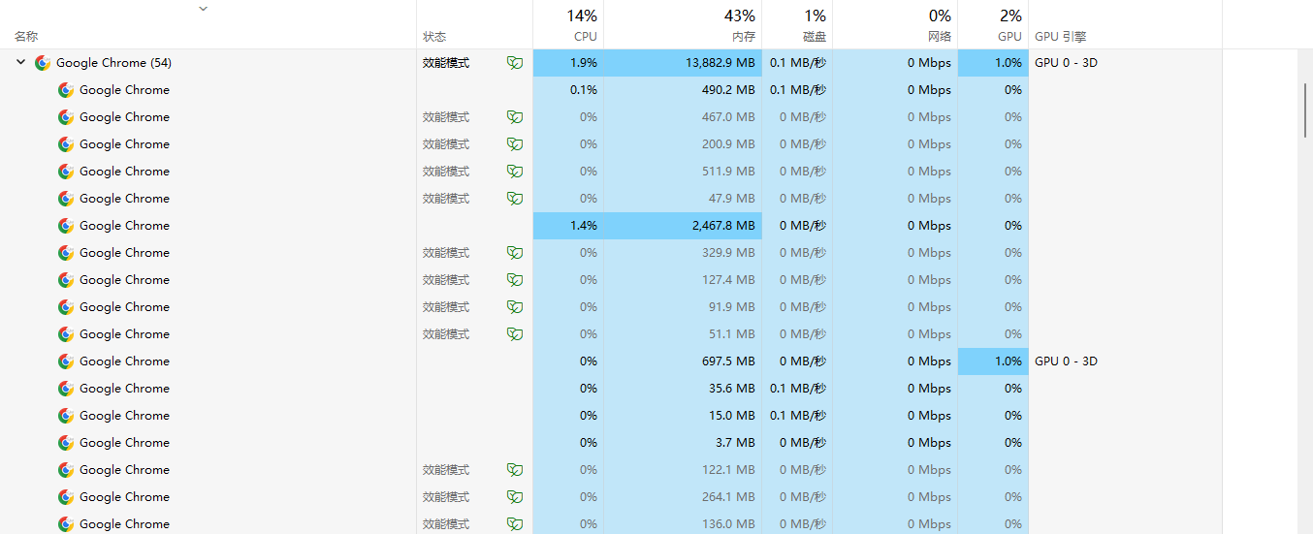Click efficiency leaf icon on 264.1 MB row
Screen dimensions: 1313x534
click(515, 496)
